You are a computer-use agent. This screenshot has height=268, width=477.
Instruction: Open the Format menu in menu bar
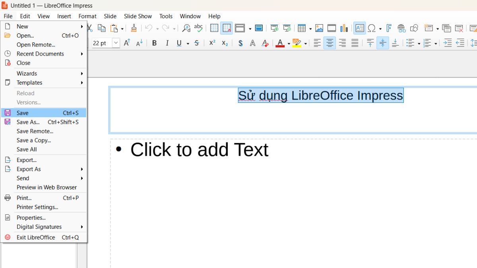click(x=87, y=16)
